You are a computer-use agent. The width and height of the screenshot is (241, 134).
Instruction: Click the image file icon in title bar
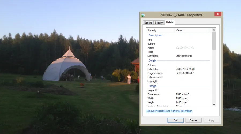[143, 15]
